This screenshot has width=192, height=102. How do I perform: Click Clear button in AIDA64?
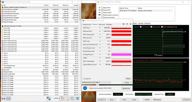coord(124,100)
